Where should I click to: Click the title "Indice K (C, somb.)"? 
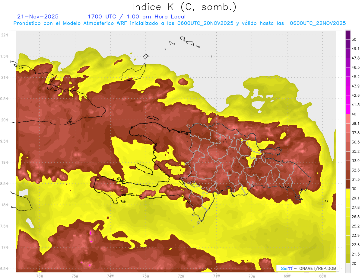[x=184, y=7]
